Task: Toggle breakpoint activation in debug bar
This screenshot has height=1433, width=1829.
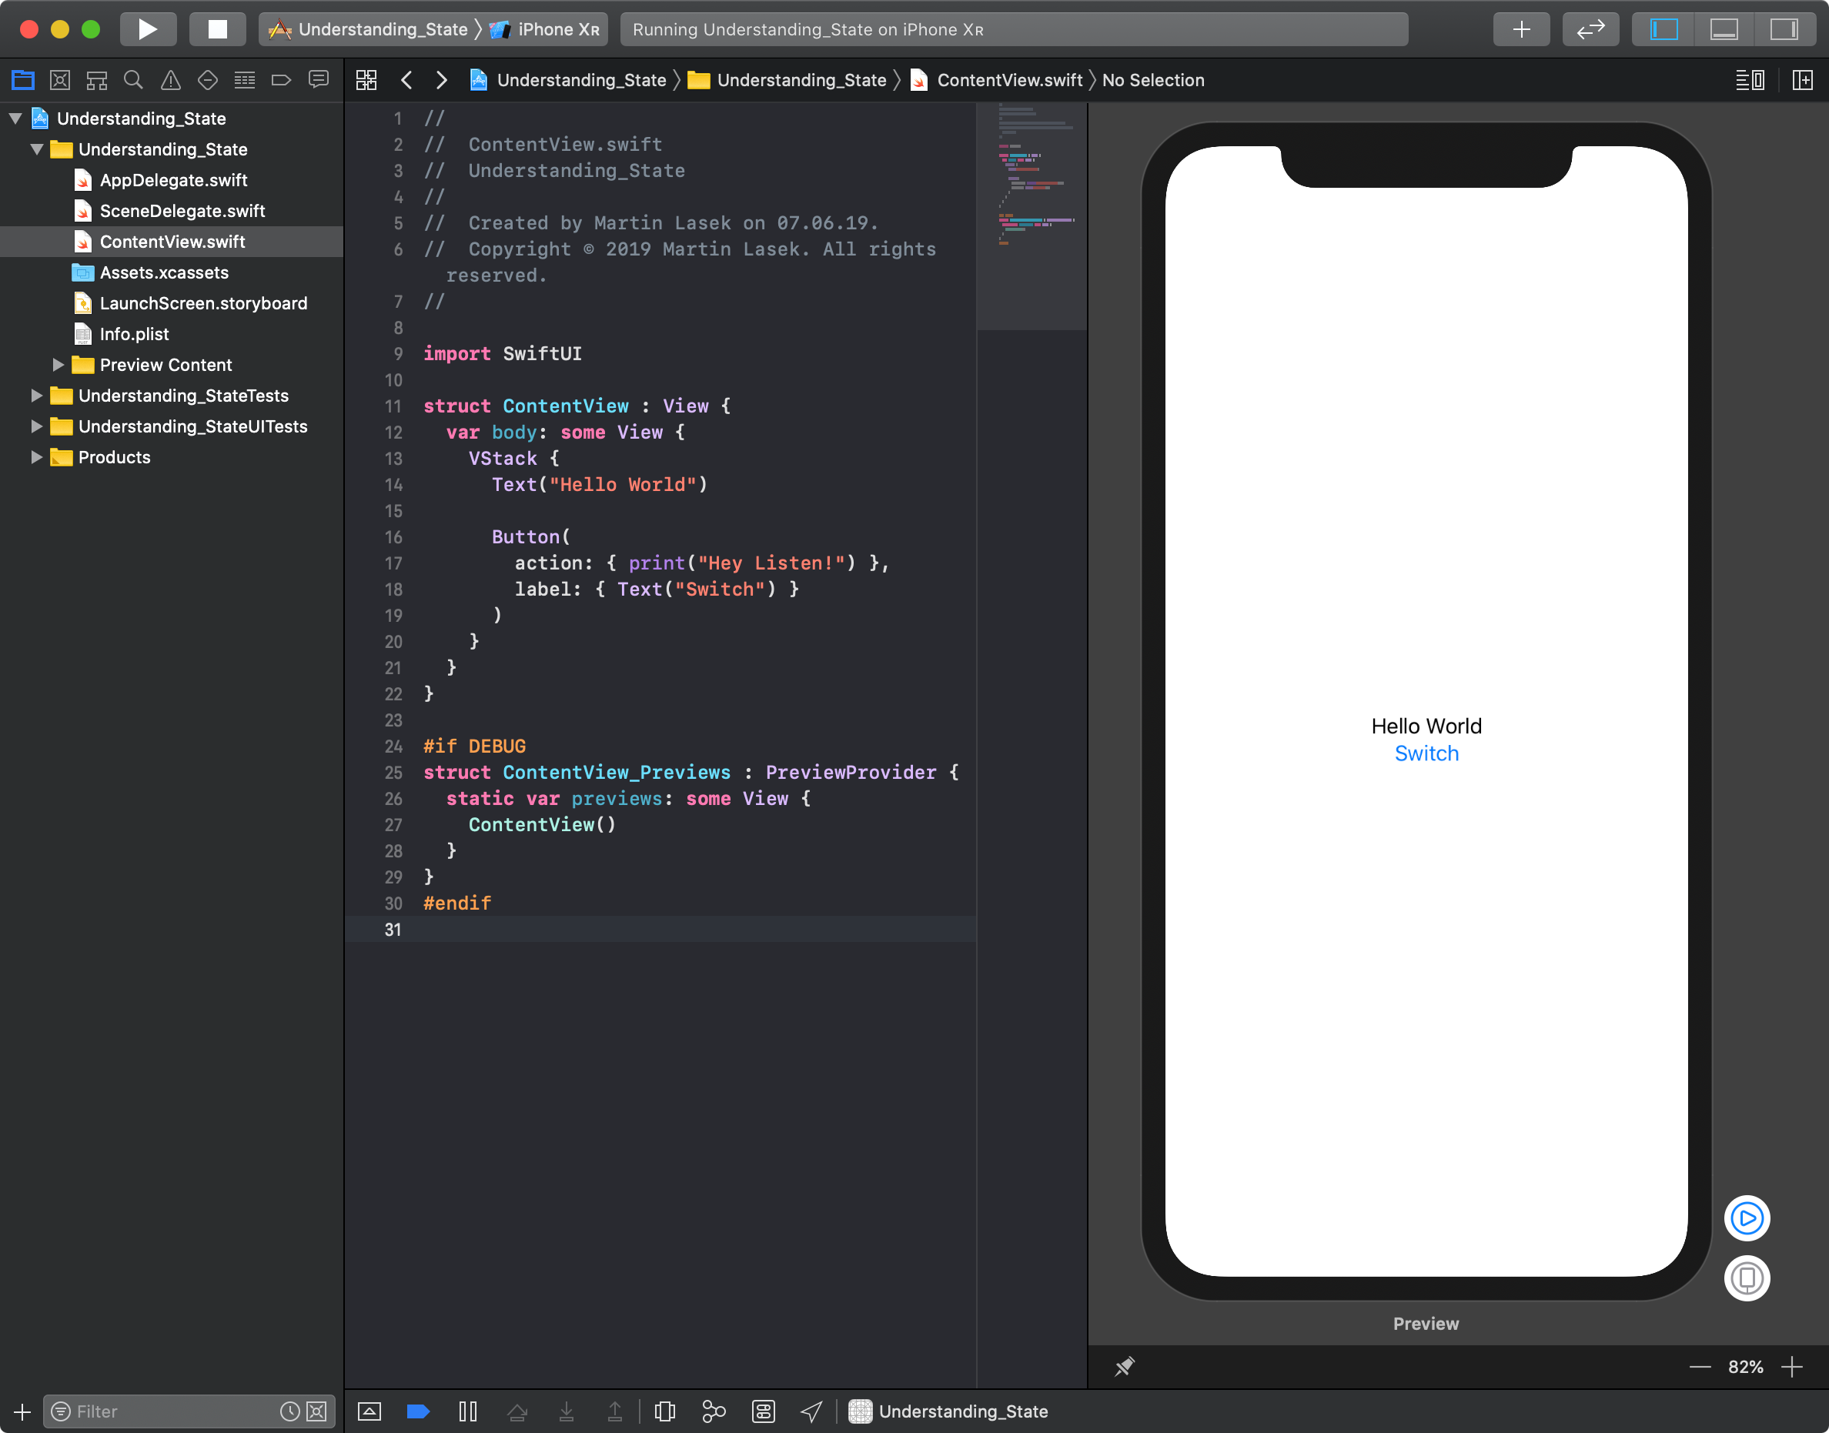Action: [x=418, y=1411]
